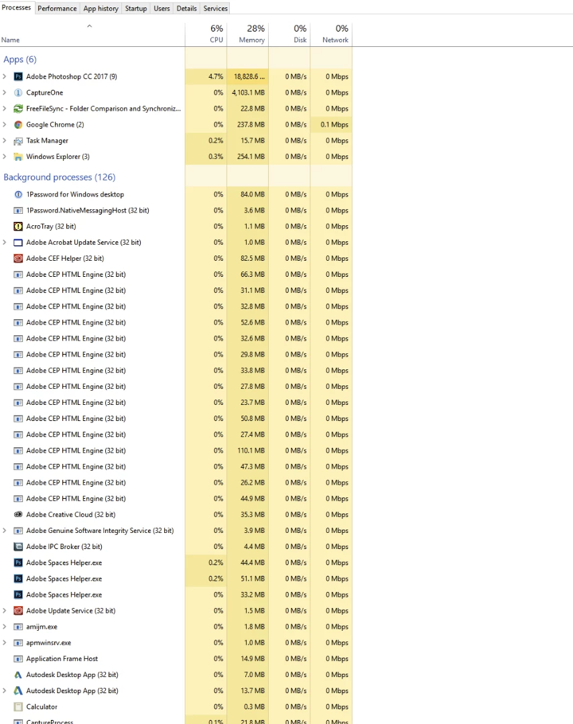Click the apmwinsrv.exe process icon
573x724 pixels.
(18, 643)
